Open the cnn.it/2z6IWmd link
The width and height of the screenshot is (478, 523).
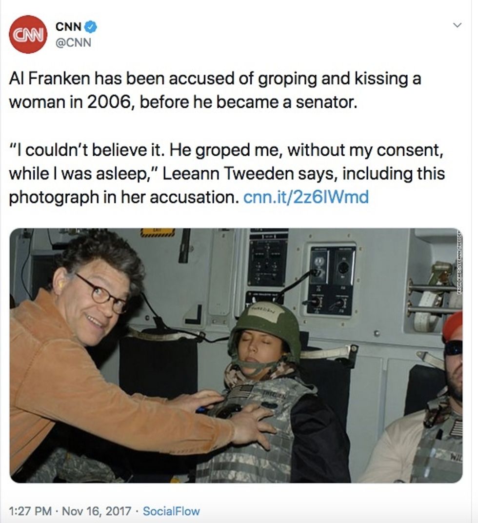[x=306, y=197]
